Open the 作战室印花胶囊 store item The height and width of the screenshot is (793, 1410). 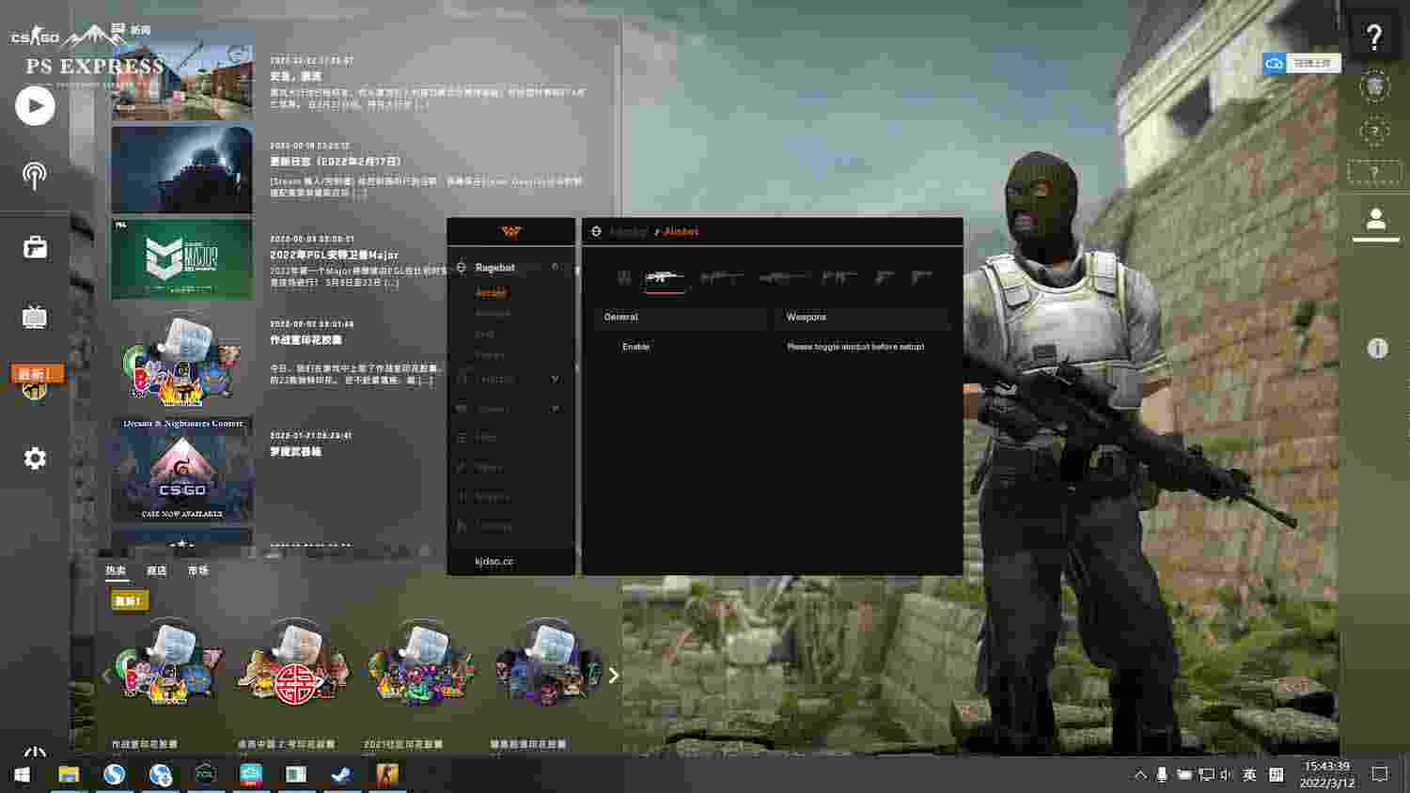point(170,665)
